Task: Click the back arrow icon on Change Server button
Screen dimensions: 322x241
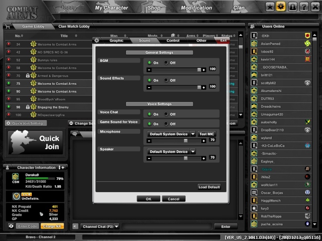Action: click(x=71, y=123)
